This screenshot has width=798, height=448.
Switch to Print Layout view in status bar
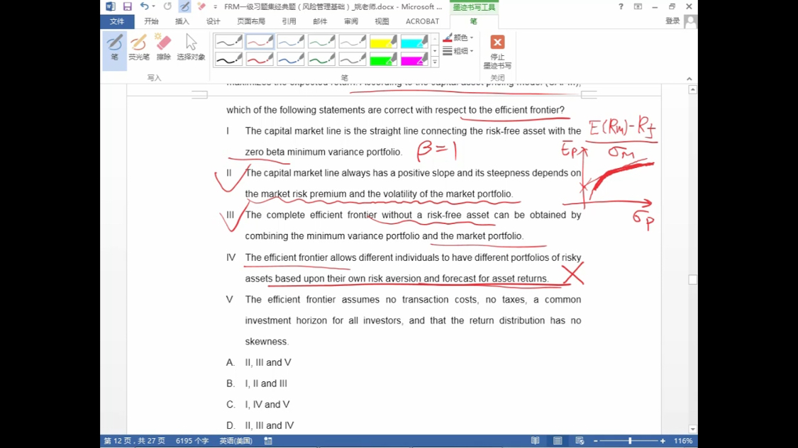tap(558, 441)
